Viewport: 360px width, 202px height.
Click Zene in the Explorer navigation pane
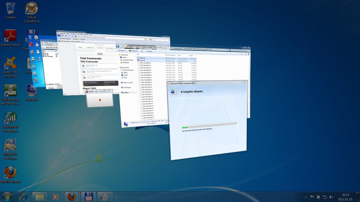(125, 78)
